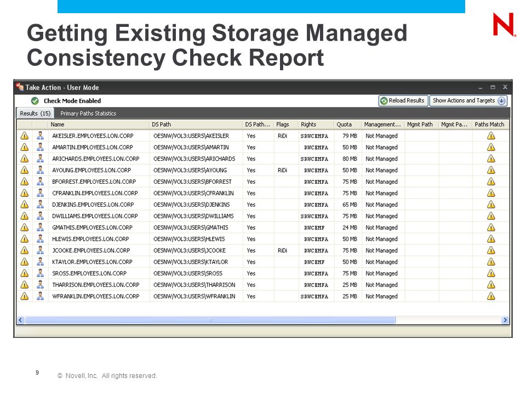Click DS path OESNW/VOL3:USERS\DWILLIAMS

tap(193, 216)
